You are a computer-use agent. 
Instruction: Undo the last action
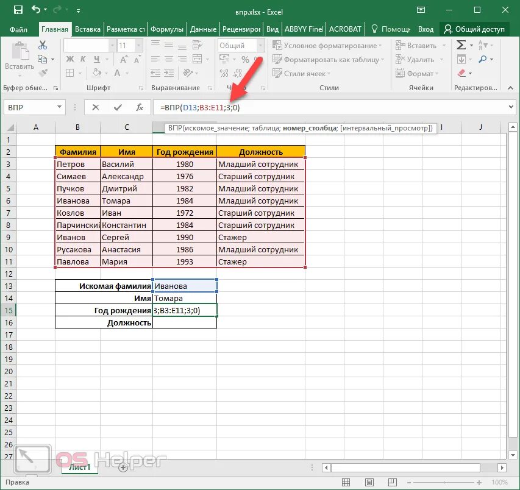click(x=36, y=10)
